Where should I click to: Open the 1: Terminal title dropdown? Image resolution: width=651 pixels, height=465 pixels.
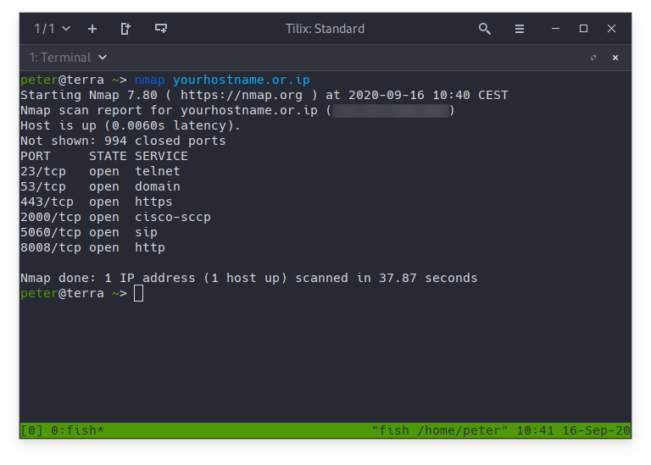pyautogui.click(x=69, y=58)
